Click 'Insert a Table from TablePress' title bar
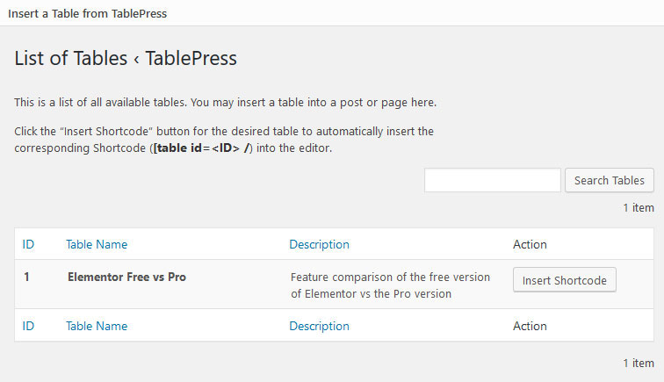Image resolution: width=664 pixels, height=382 pixels. coord(87,13)
